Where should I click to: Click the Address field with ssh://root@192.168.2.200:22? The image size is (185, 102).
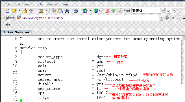click(x=88, y=18)
